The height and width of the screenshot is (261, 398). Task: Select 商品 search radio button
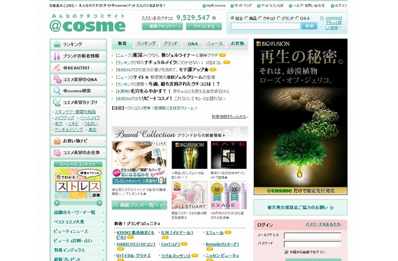point(246,18)
